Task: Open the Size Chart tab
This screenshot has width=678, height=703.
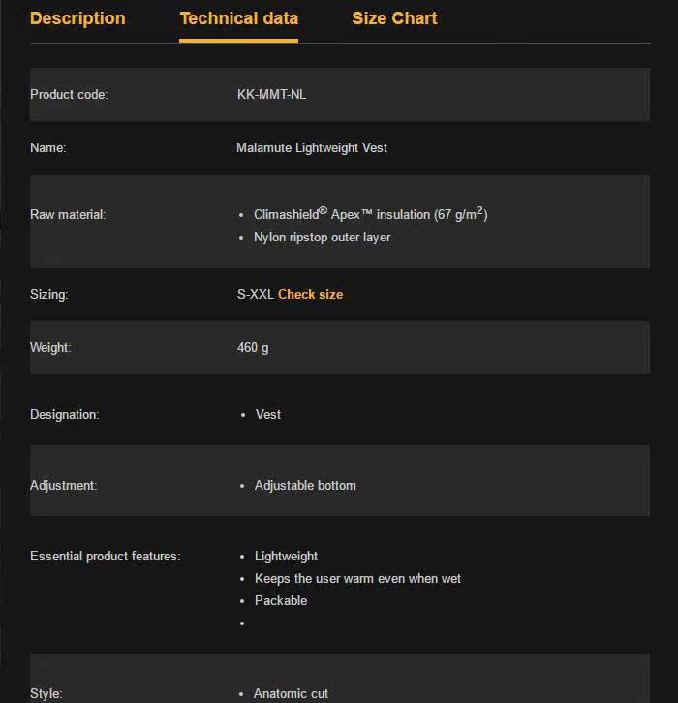Action: [394, 18]
